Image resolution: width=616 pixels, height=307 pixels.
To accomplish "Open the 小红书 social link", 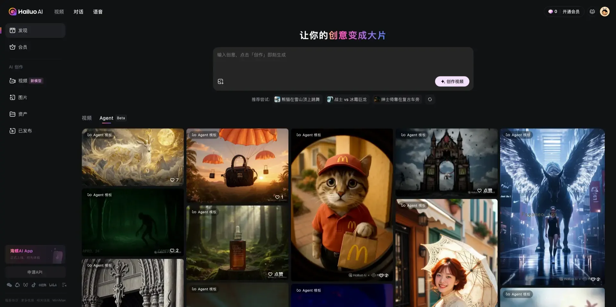I will coord(42,285).
